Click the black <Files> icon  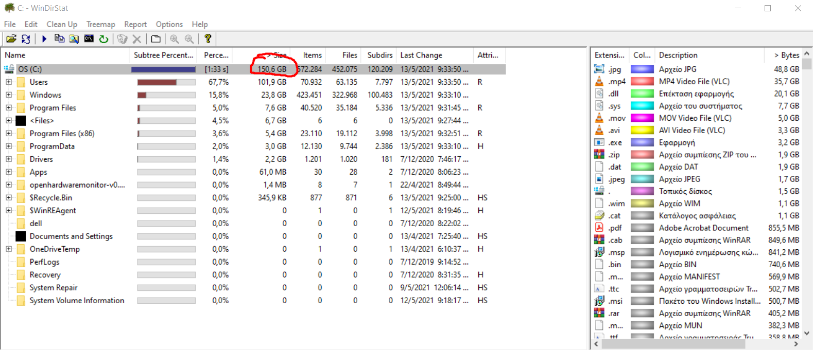point(21,121)
